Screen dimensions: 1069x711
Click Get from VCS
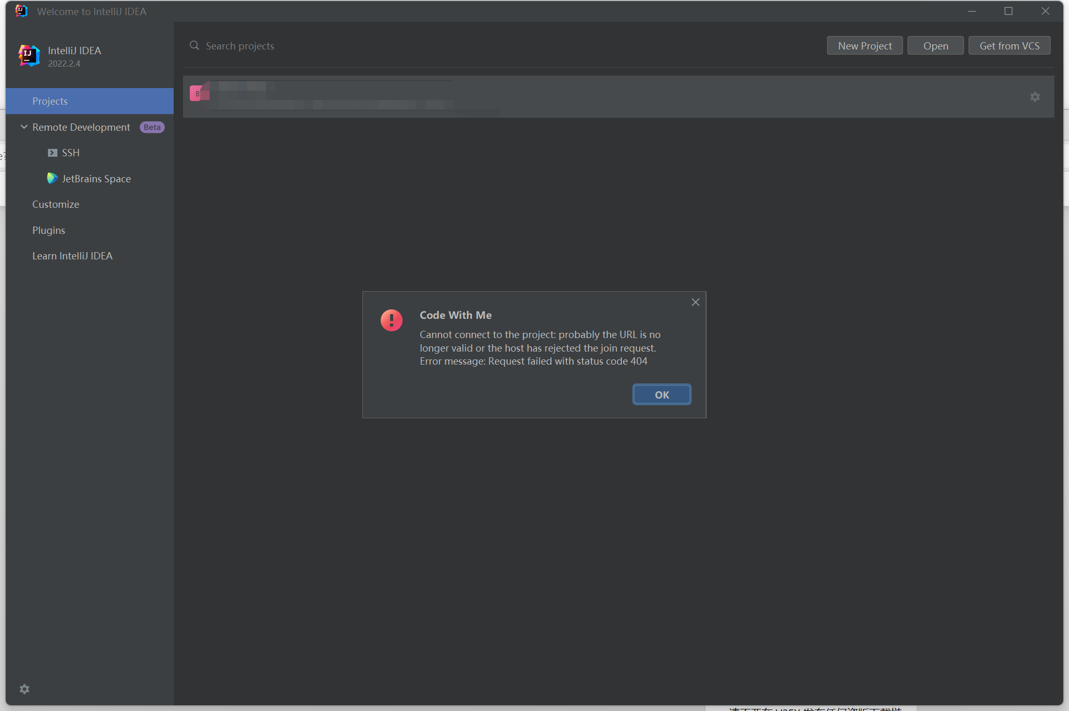tap(1009, 46)
